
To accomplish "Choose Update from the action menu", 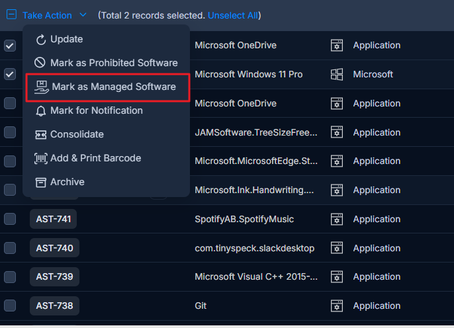I will (x=107, y=39).
